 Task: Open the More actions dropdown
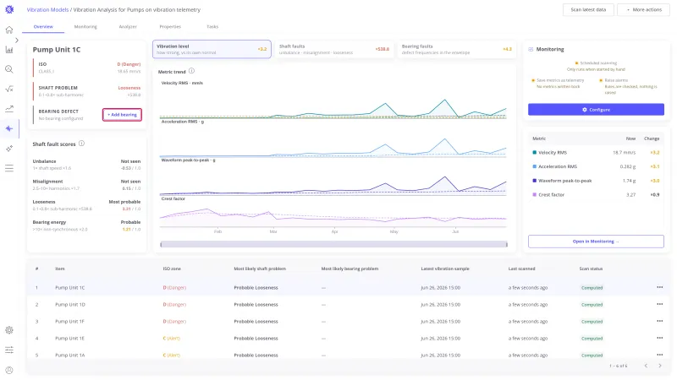pos(643,9)
